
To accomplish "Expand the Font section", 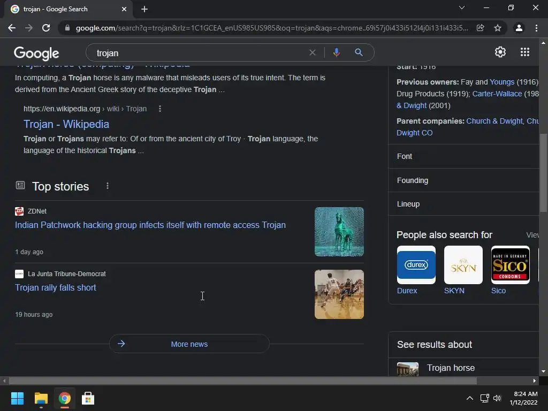I will (x=463, y=156).
